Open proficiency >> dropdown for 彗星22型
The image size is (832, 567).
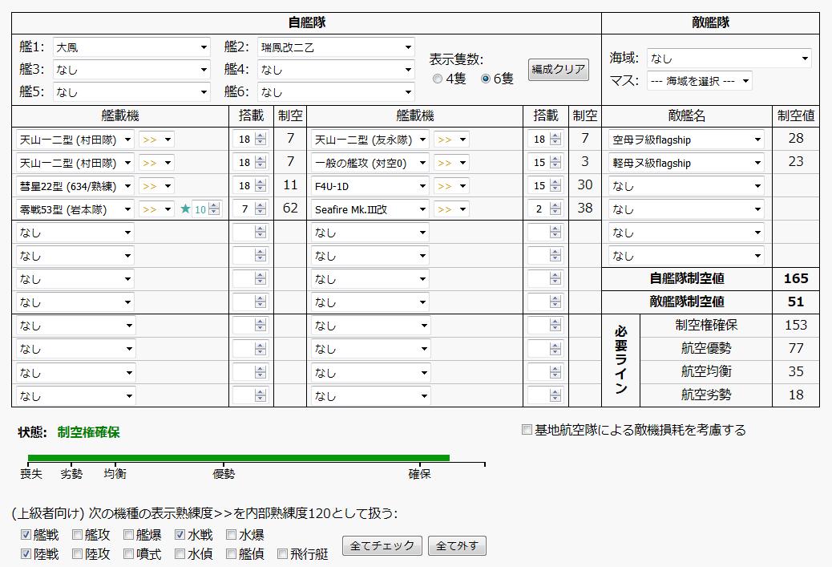[156, 186]
